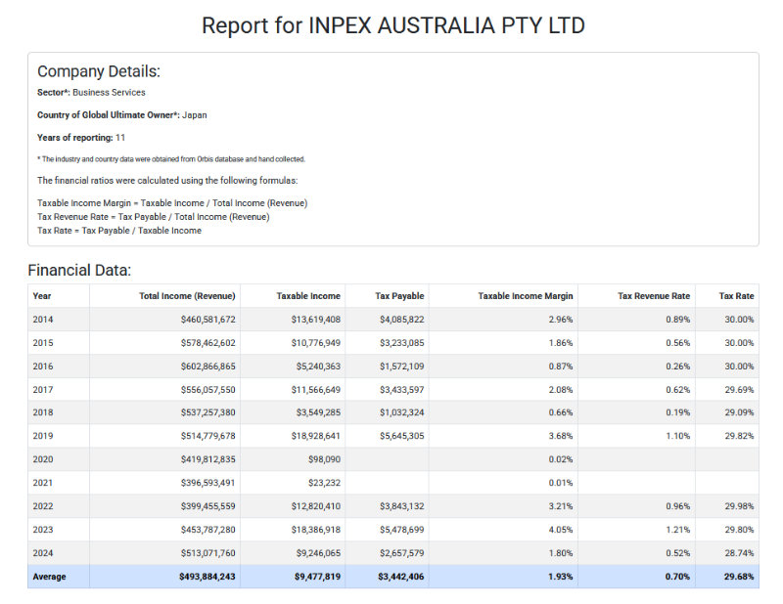The image size is (783, 604).
Task: Click the Taxable Income Margin formula line
Action: pos(172,203)
